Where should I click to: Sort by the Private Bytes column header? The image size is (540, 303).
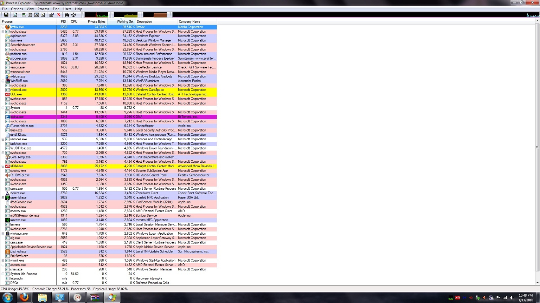click(94, 22)
